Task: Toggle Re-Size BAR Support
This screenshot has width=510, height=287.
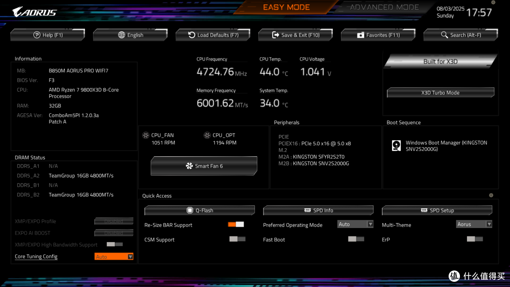Action: pos(236,224)
